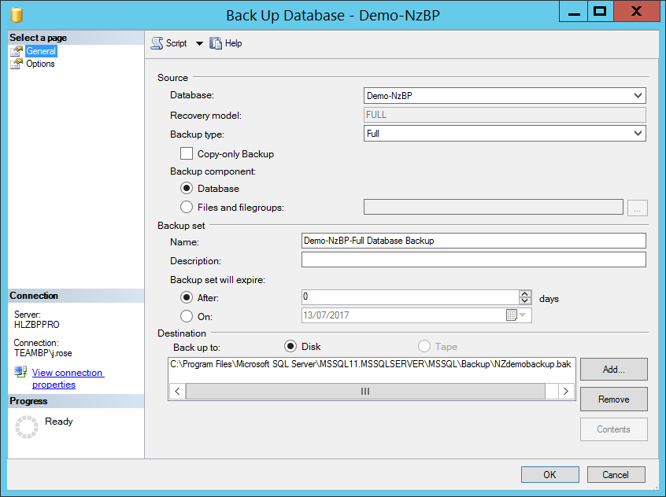Viewport: 666px width, 497px height.
Task: Click connection user TEAMBP\j.rose text
Action: click(43, 353)
